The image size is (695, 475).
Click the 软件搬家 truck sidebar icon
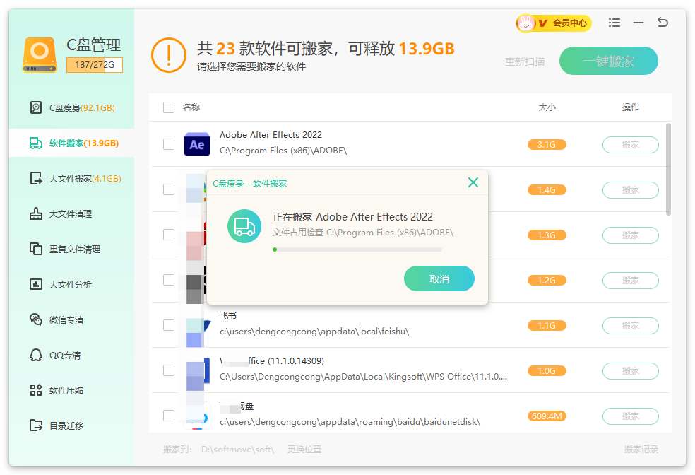point(36,143)
